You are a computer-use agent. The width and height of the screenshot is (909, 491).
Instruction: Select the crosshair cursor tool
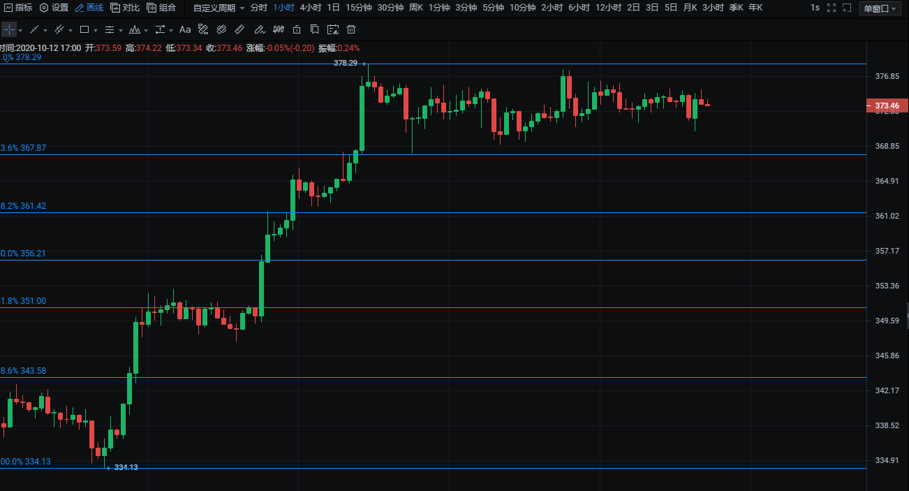[x=8, y=30]
